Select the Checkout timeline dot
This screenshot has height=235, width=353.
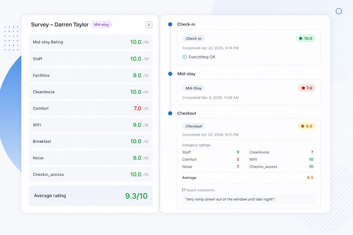170,113
